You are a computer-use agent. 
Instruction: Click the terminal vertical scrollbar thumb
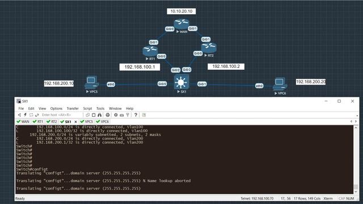pyautogui.click(x=356, y=186)
